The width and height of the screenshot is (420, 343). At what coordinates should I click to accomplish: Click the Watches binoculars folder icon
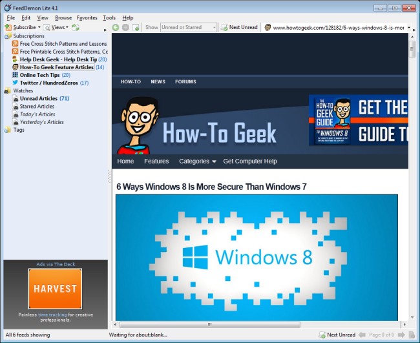(8, 90)
